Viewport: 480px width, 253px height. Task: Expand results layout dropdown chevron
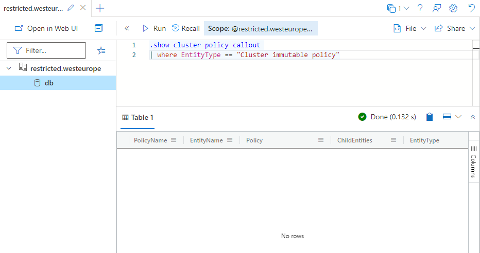click(x=458, y=117)
